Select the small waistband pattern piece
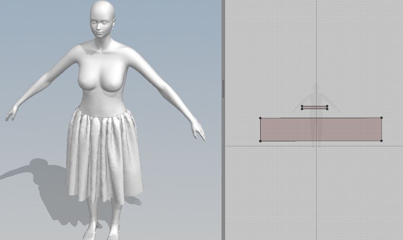The height and width of the screenshot is (240, 403). [314, 107]
